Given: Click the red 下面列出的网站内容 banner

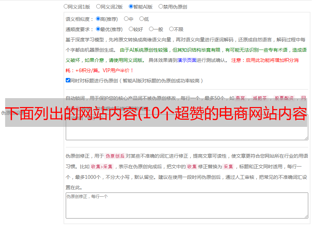Looking at the screenshot, I should 156,112.
